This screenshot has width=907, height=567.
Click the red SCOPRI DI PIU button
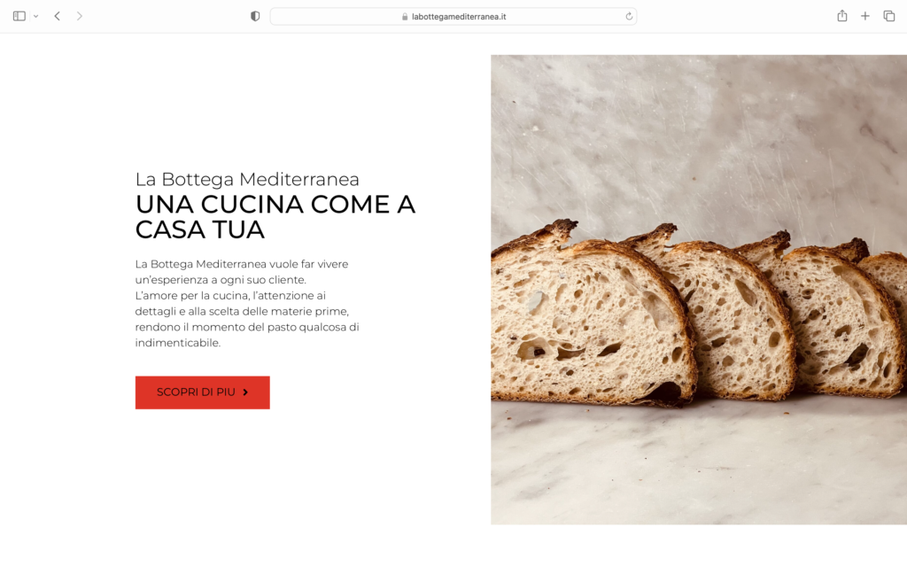(203, 392)
